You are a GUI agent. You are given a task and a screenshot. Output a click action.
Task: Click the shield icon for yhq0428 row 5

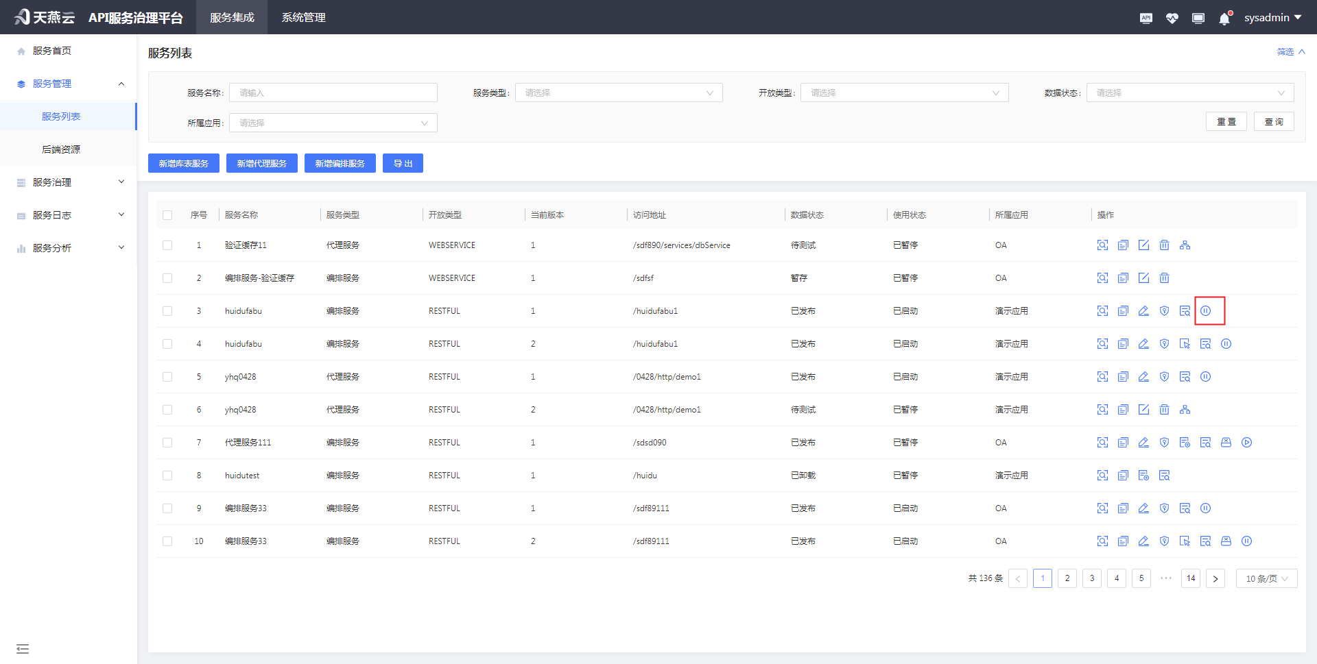coord(1164,377)
